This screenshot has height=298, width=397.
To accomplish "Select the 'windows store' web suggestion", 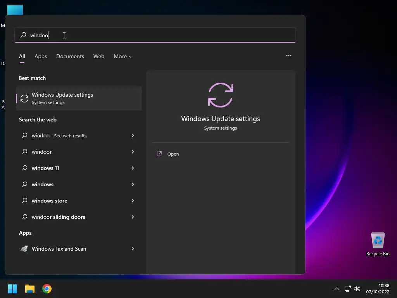I will [x=79, y=201].
